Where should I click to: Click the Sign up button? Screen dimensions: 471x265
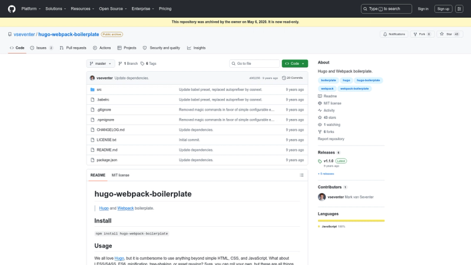coord(443,9)
